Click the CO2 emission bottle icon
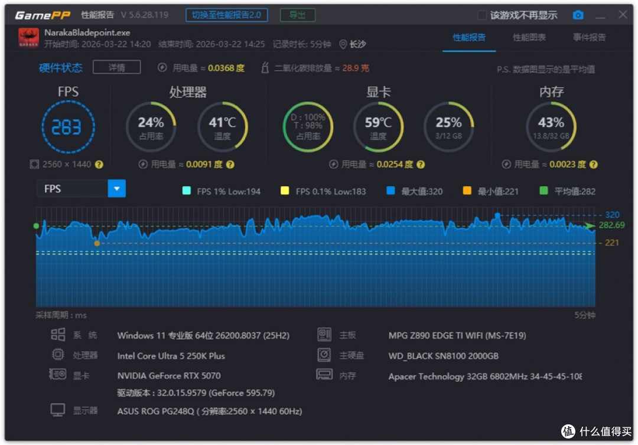This screenshot has height=445, width=638. pos(265,67)
